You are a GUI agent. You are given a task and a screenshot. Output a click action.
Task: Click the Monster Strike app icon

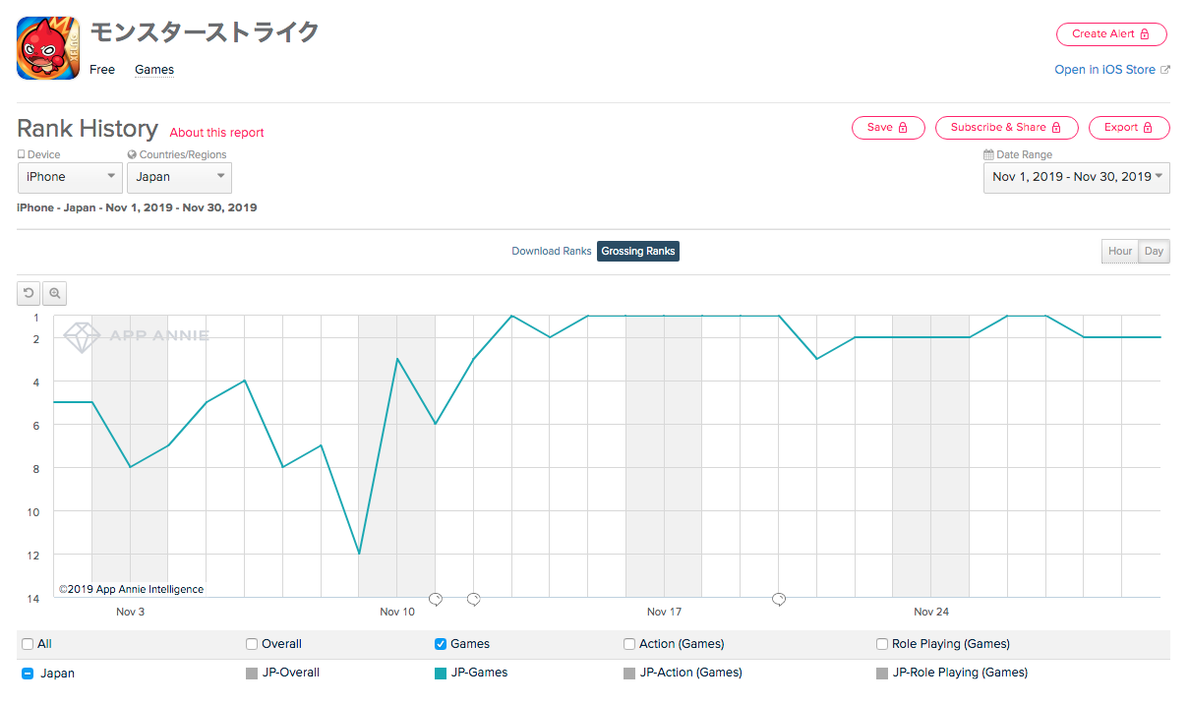pos(48,48)
